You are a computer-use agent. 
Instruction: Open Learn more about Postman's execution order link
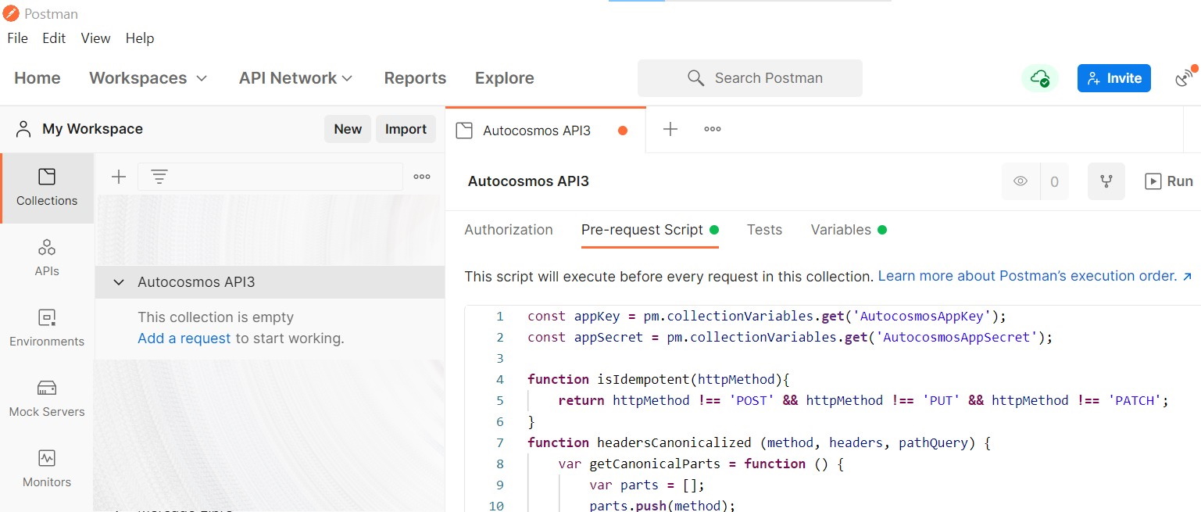click(1035, 276)
